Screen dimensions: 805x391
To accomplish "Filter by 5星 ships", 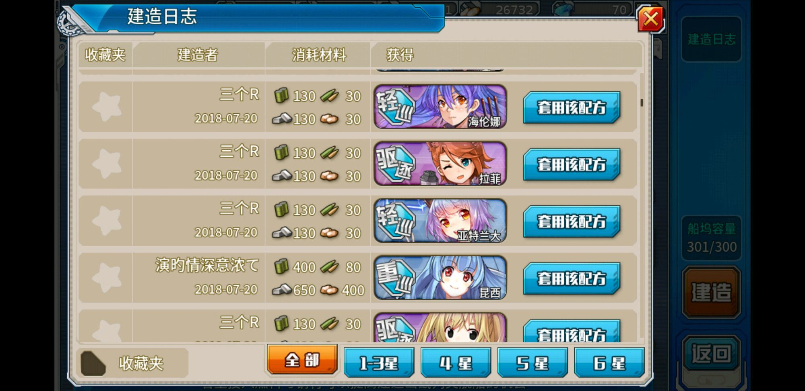I will pos(533,363).
